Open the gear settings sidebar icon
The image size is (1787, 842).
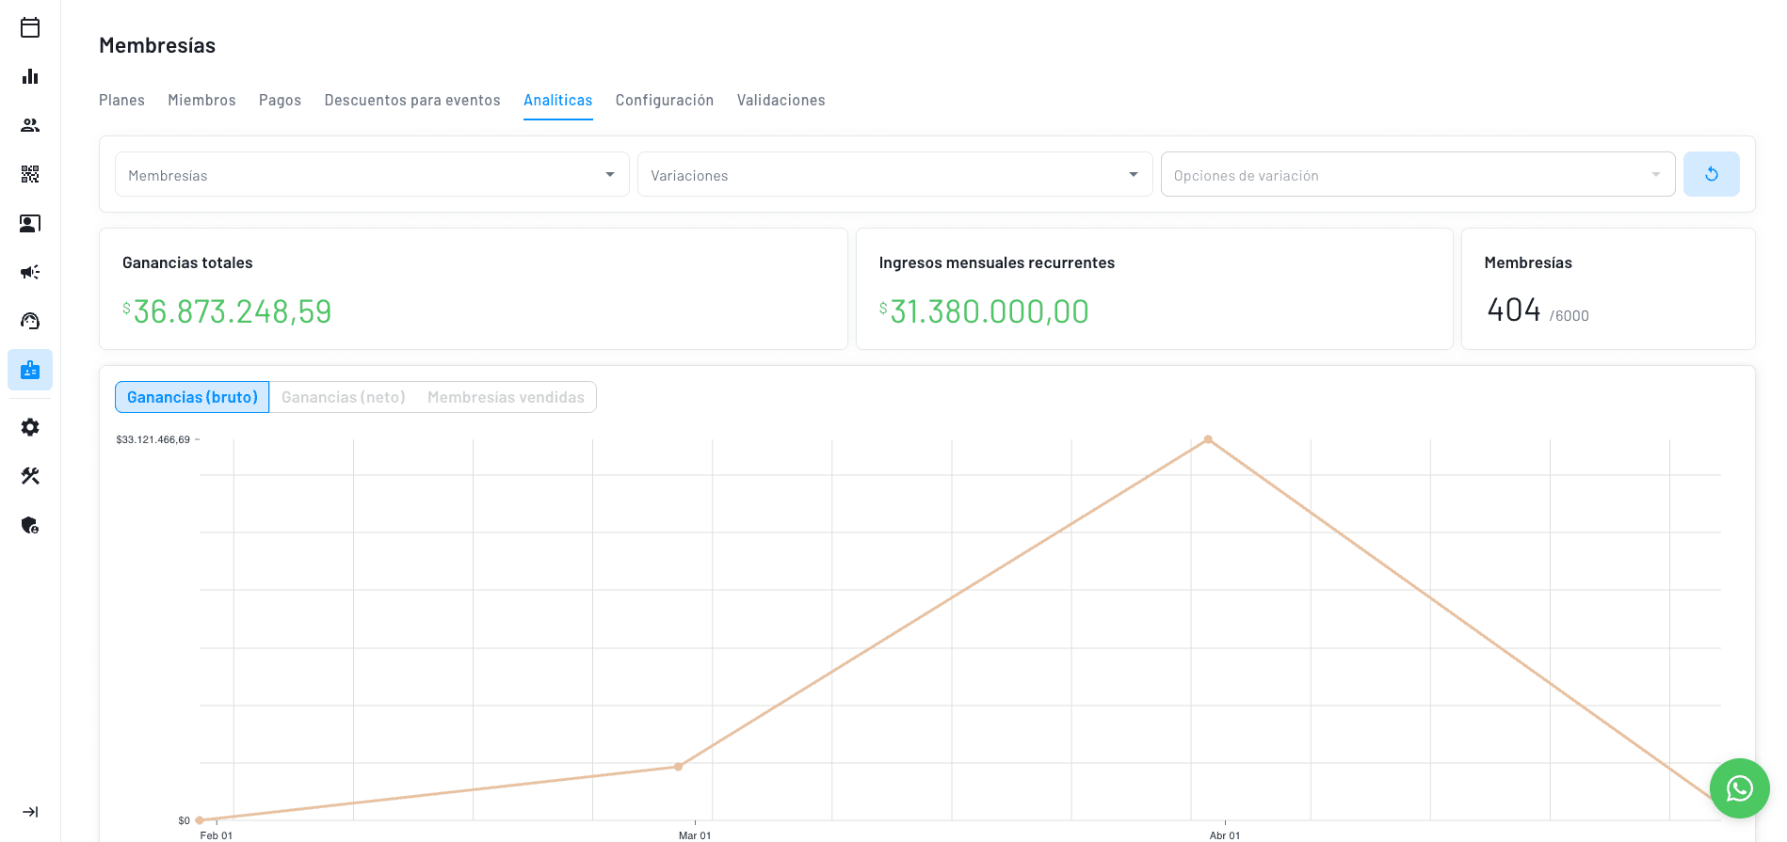tap(30, 427)
